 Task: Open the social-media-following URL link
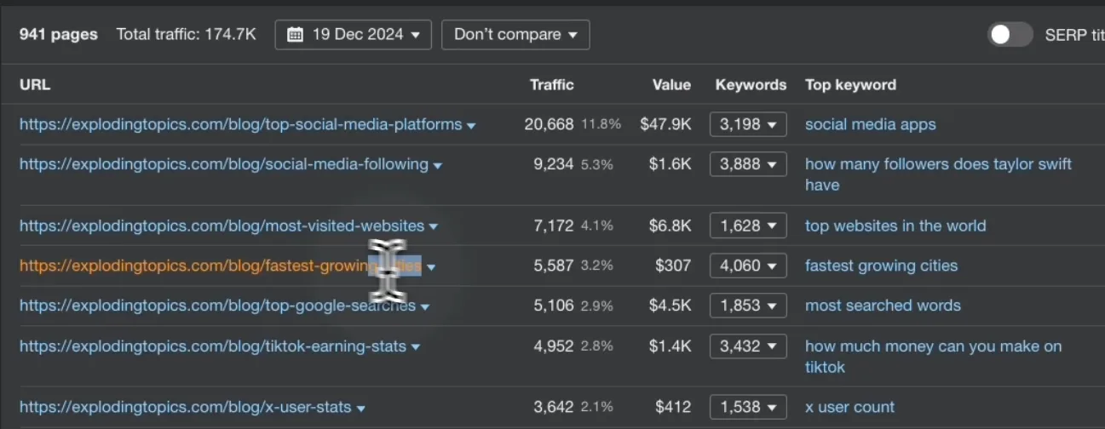pos(224,164)
